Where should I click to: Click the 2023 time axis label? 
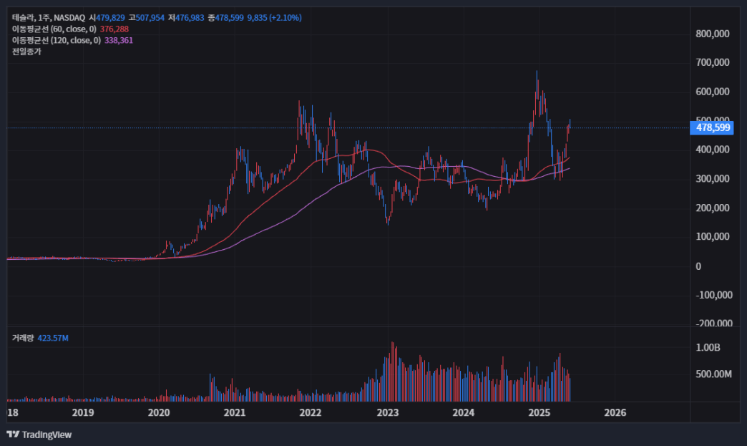(x=388, y=412)
